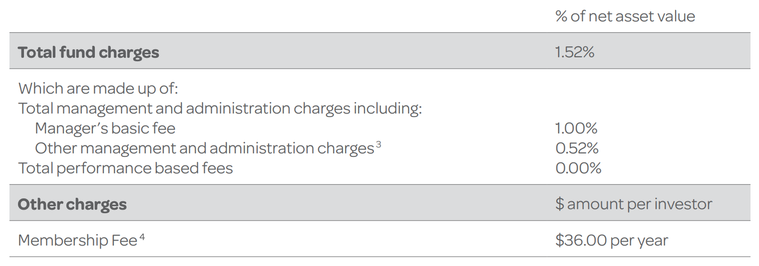Click the bold 'Other charges' section heading
The width and height of the screenshot is (759, 266).
click(x=72, y=204)
